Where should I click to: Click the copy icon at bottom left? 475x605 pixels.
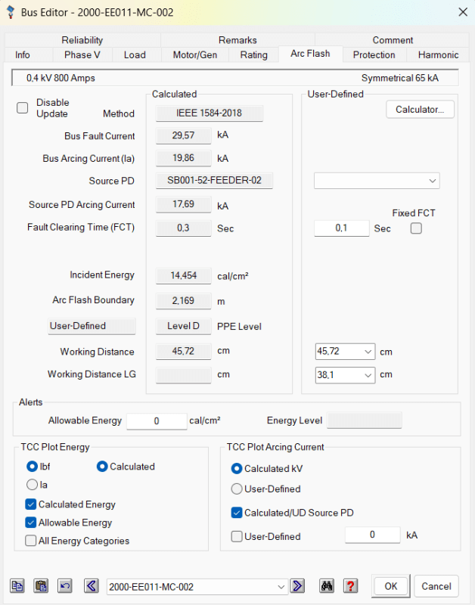(x=17, y=586)
